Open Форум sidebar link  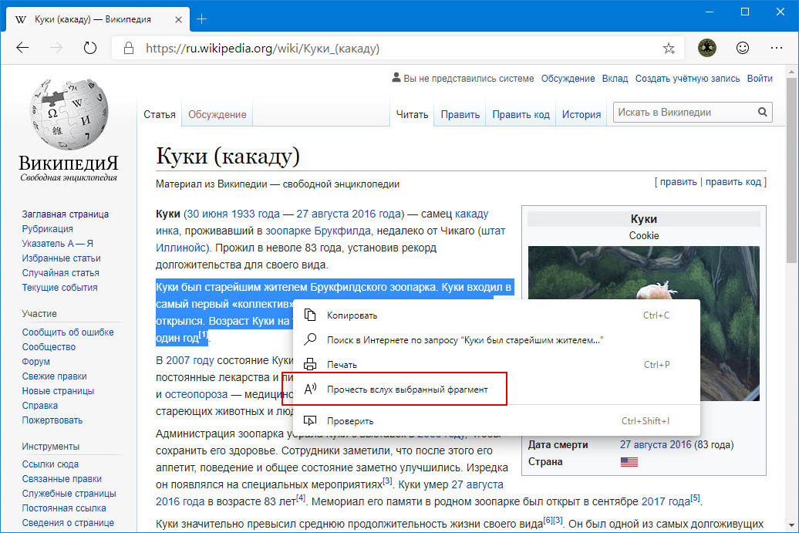35,362
